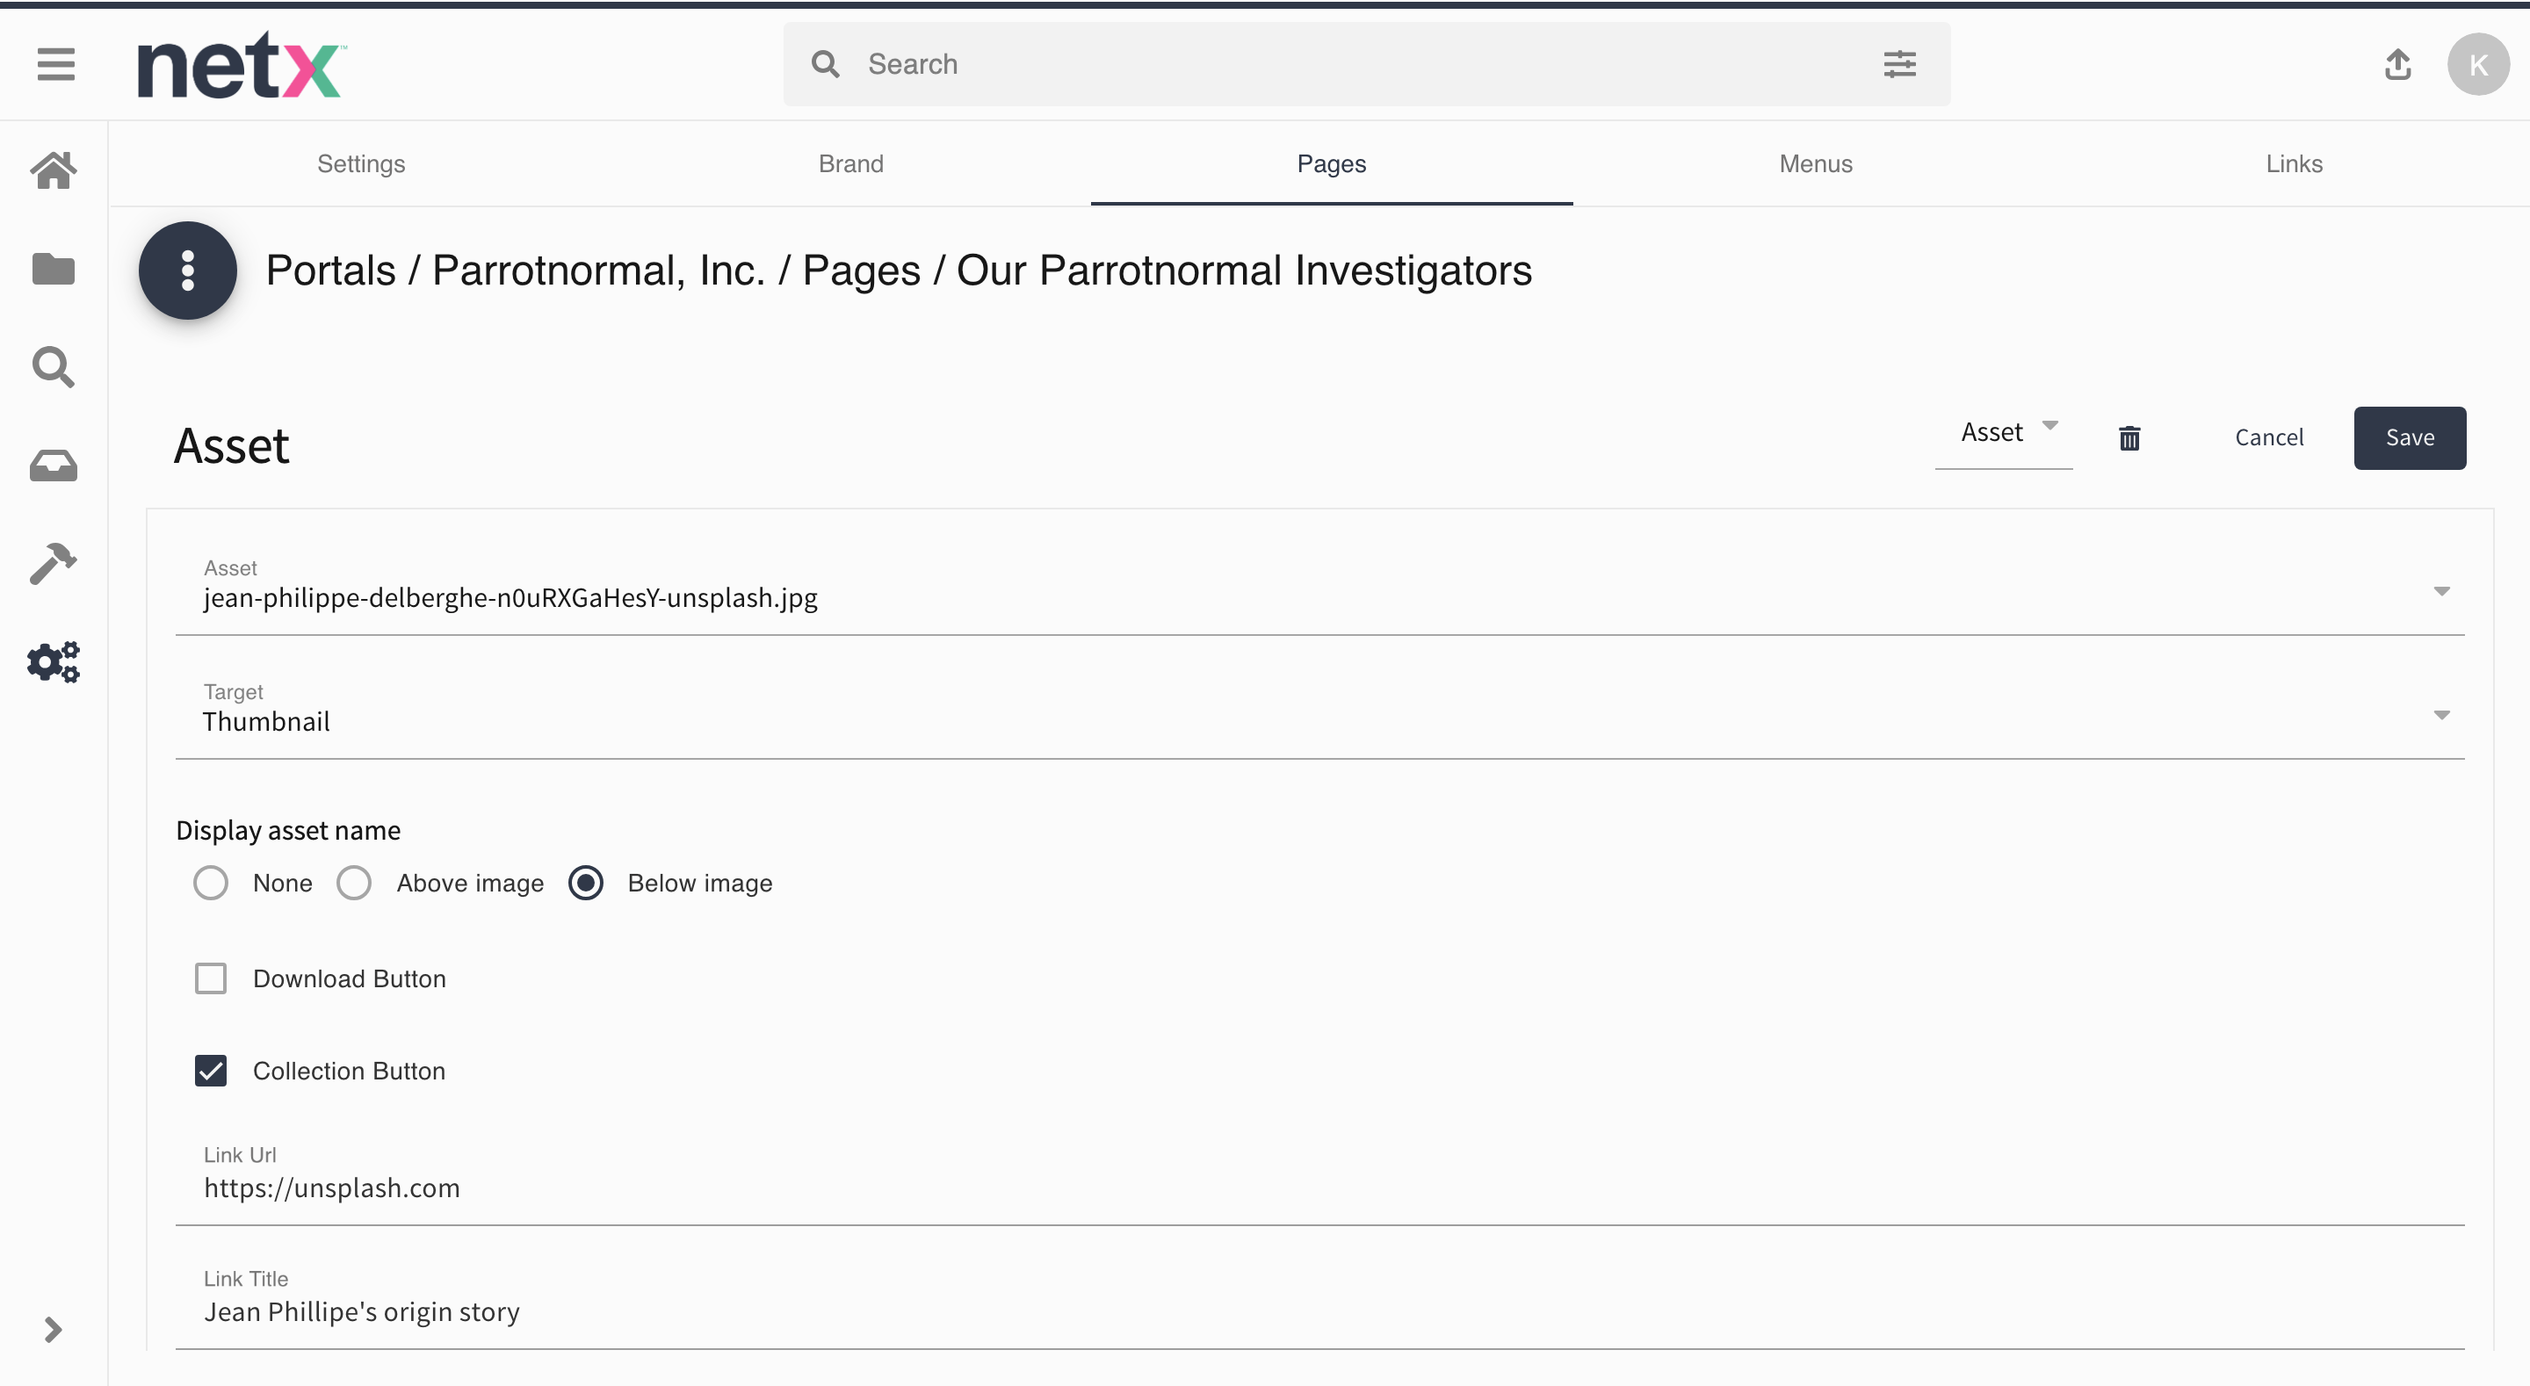Select Above image radio option
Image resolution: width=2530 pixels, height=1386 pixels.
[x=353, y=883]
